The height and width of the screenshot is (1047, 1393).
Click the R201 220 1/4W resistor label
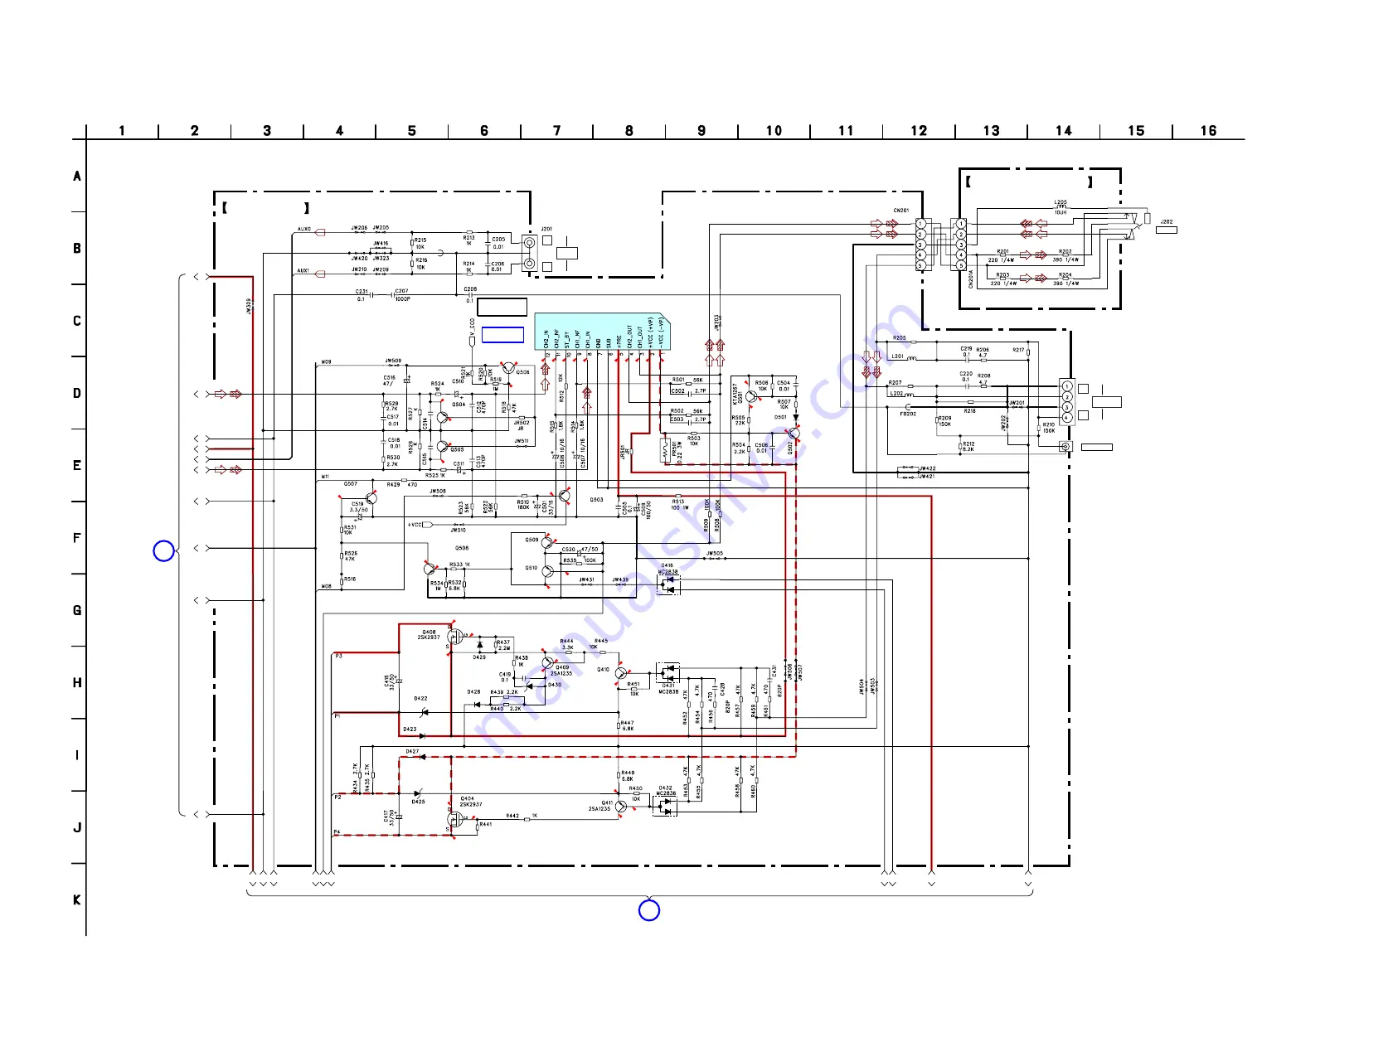point(1002,256)
